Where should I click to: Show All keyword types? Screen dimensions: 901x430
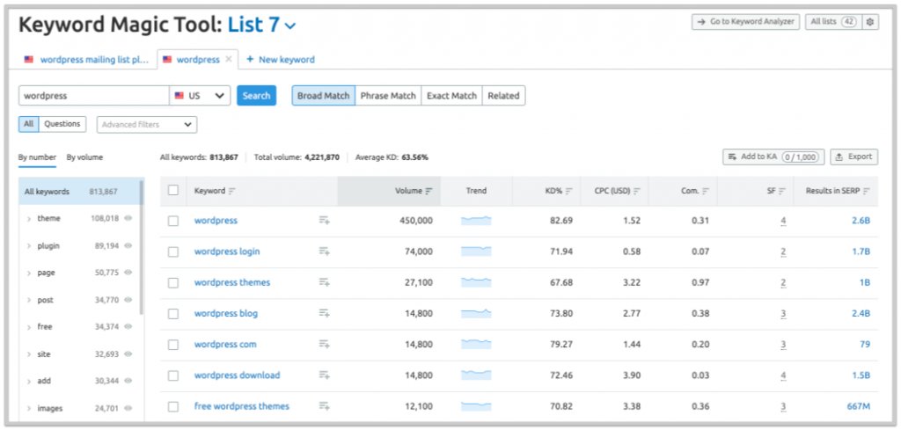[x=29, y=124]
